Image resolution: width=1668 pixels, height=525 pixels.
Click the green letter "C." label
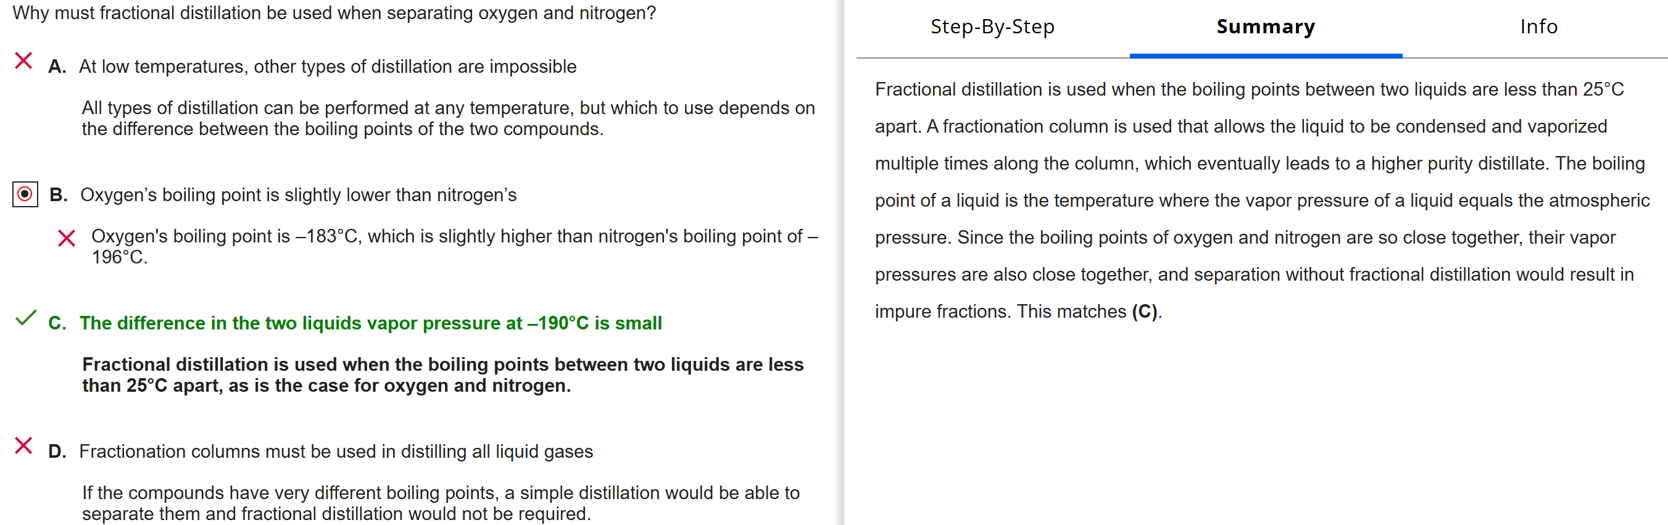pos(57,323)
